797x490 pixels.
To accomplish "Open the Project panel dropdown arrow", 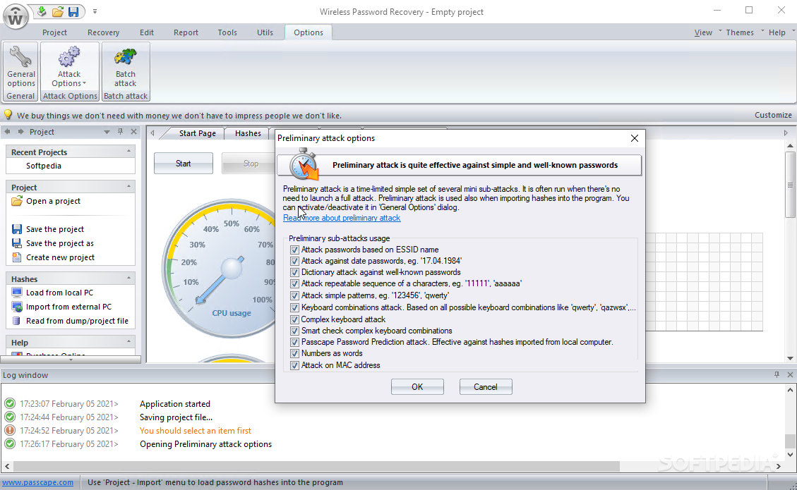I will point(107,132).
